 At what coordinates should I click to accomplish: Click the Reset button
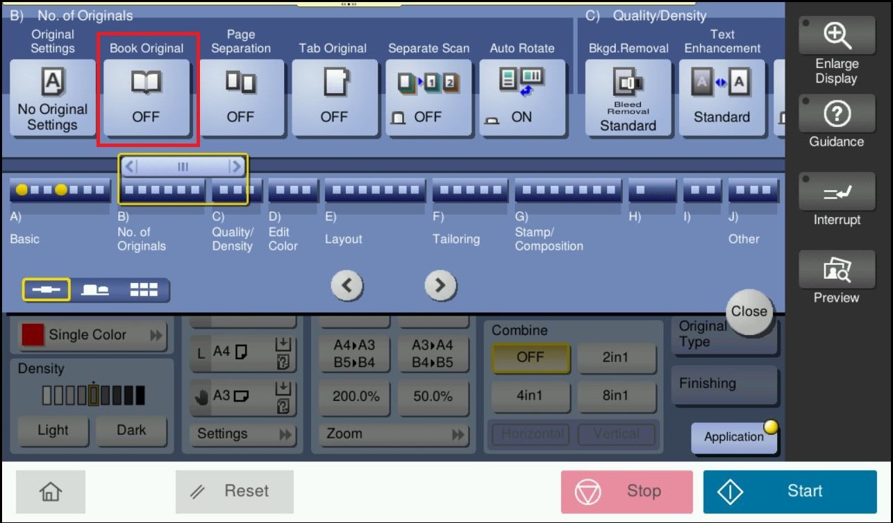[x=234, y=491]
